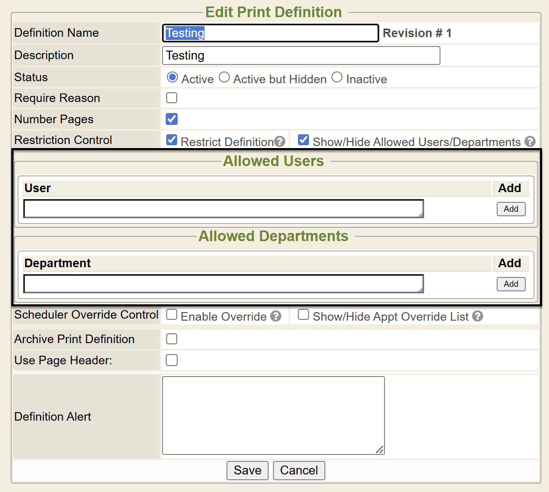The image size is (549, 492).
Task: Enable the Require Reason checkbox
Action: [172, 98]
